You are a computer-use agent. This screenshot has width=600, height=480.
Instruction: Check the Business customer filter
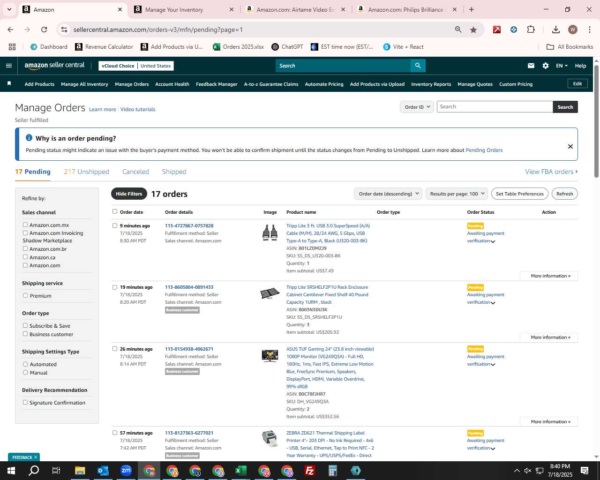(25, 334)
